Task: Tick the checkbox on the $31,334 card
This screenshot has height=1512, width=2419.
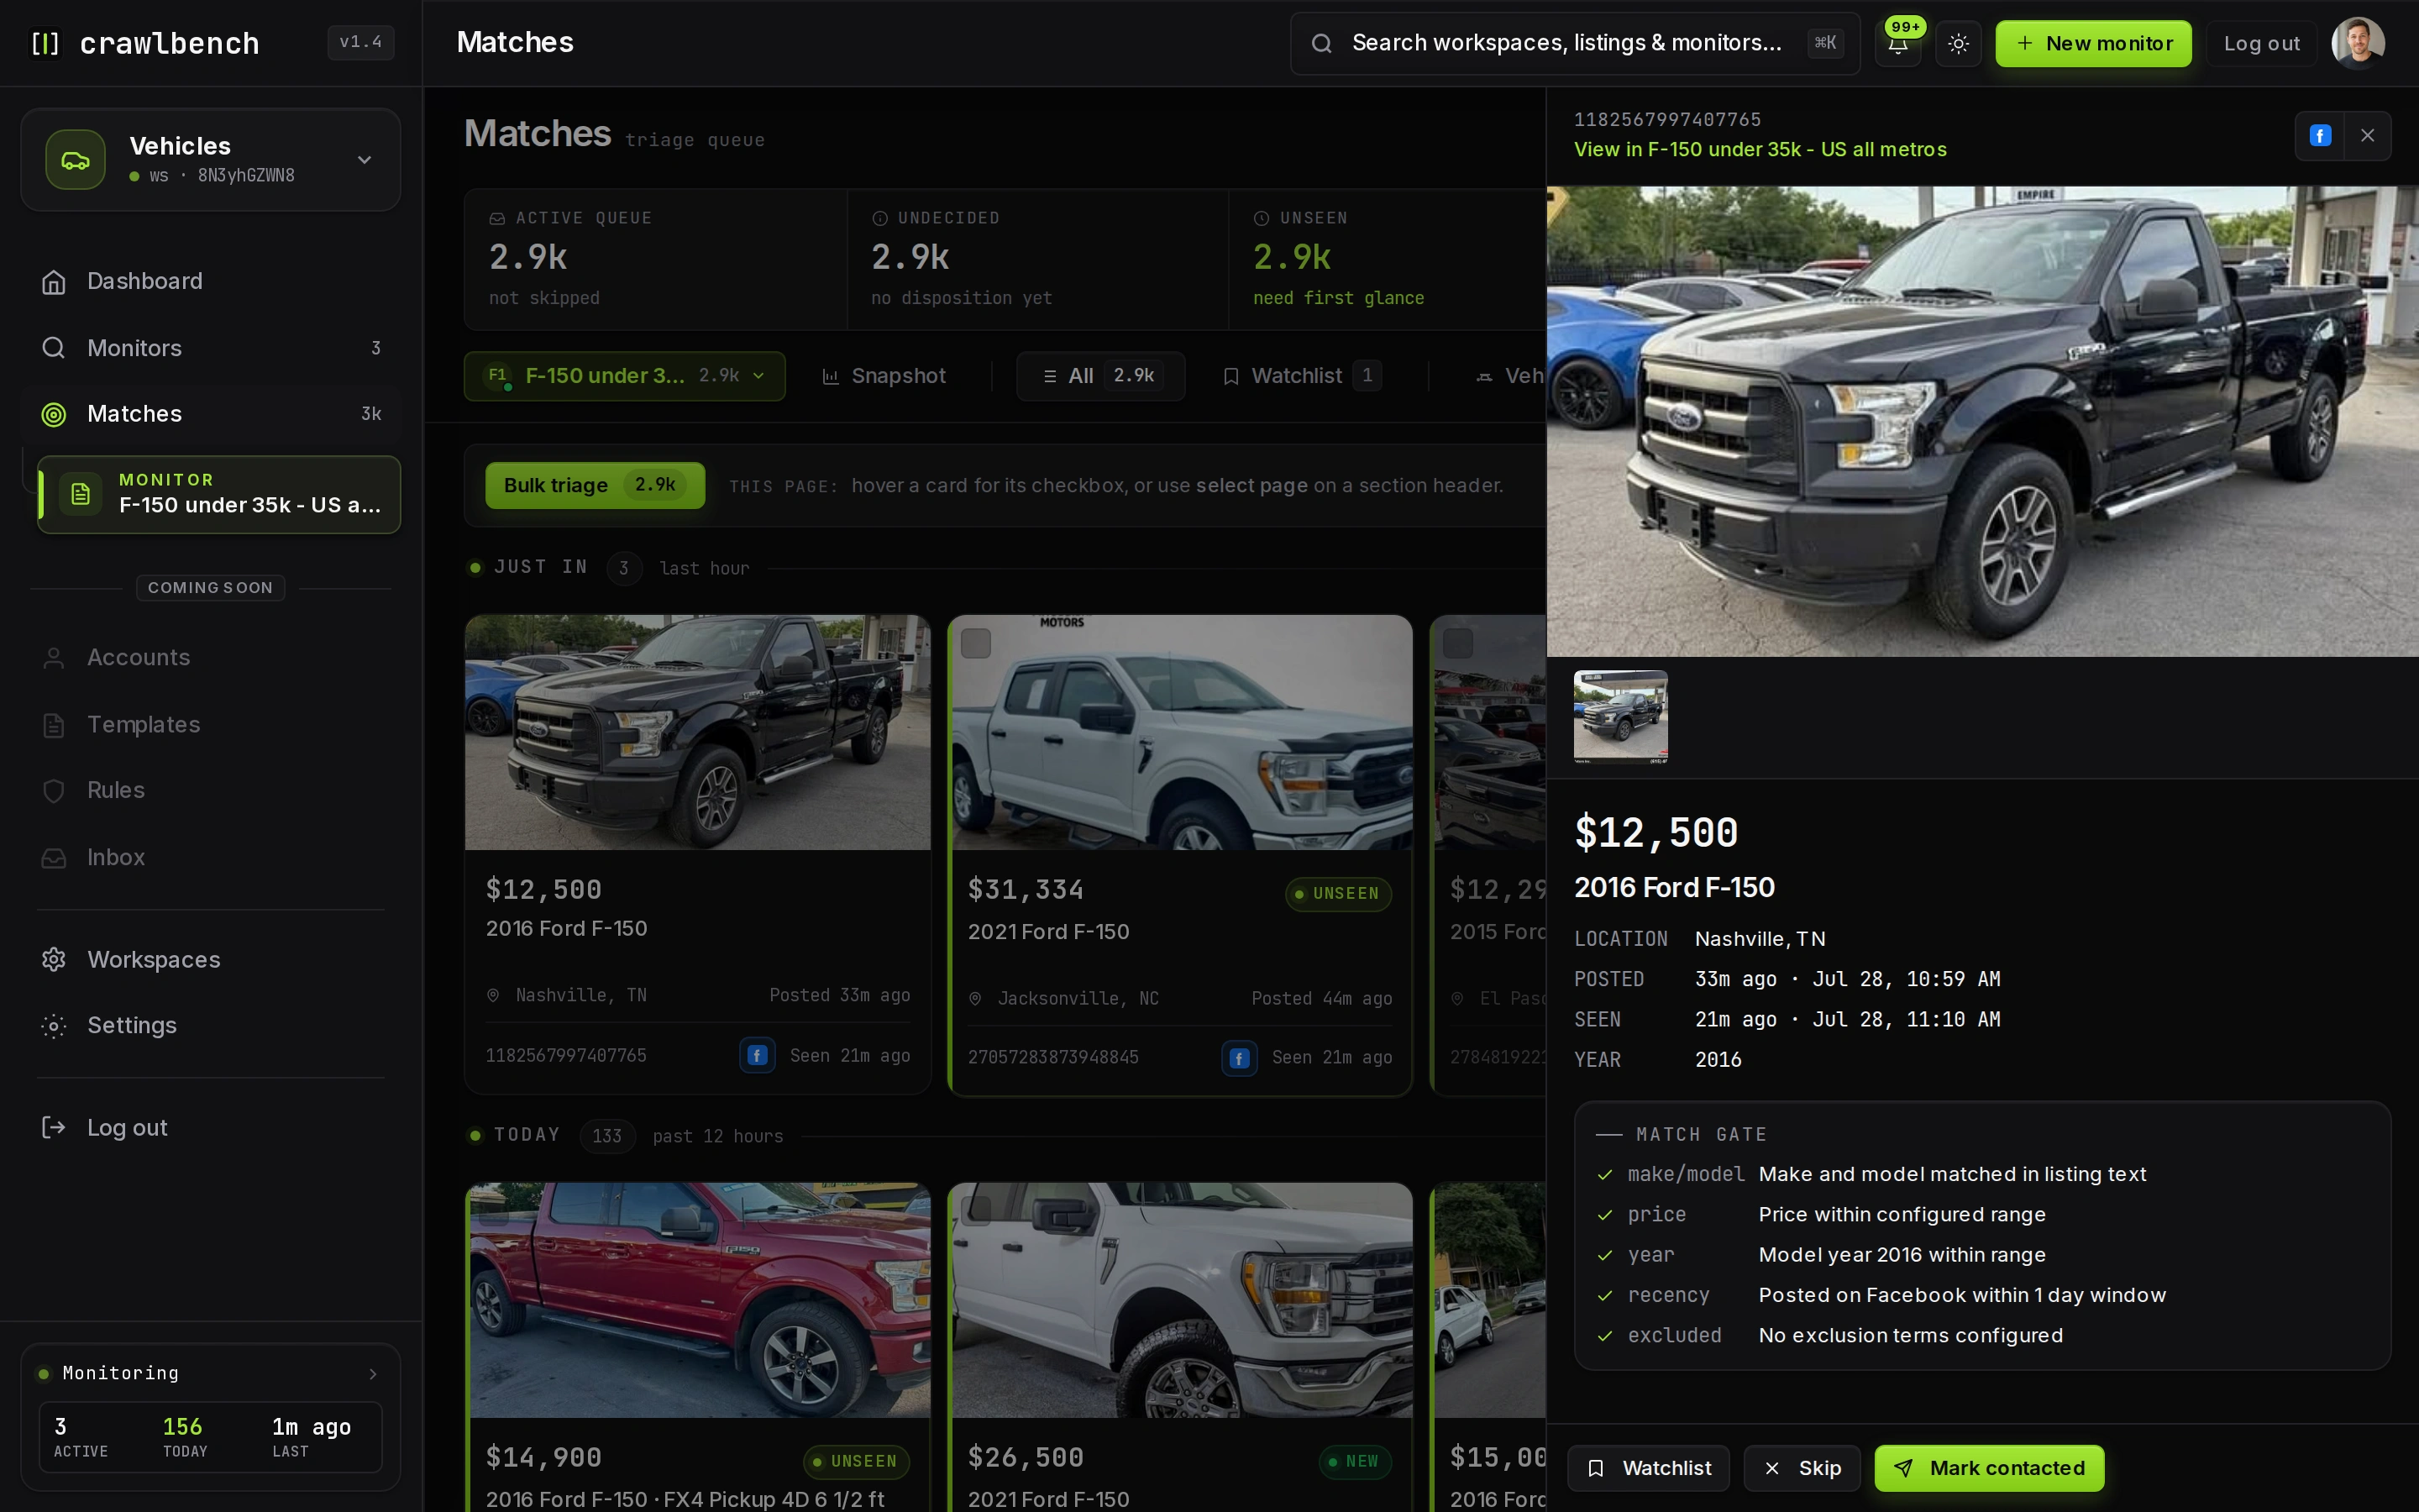Action: click(976, 643)
